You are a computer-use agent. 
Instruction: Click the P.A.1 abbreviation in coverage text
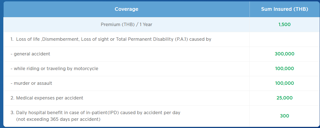click(182, 39)
